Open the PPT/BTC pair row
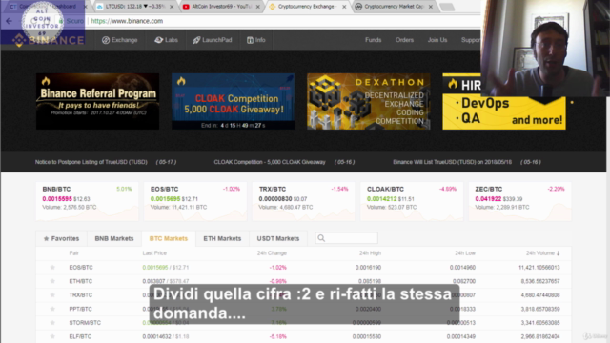610x343 pixels. click(303, 309)
